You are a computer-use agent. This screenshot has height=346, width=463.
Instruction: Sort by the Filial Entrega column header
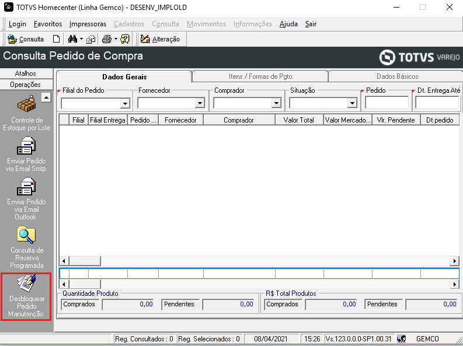coord(108,120)
